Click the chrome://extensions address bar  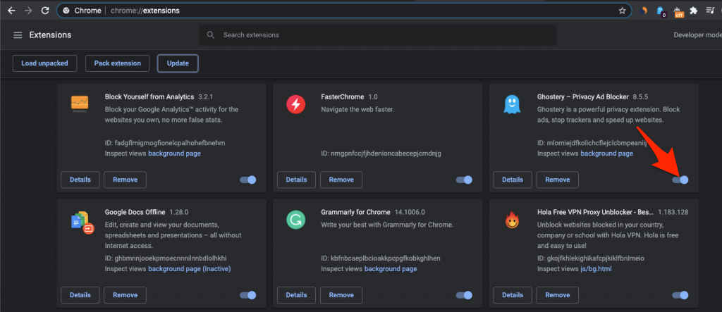click(x=344, y=11)
